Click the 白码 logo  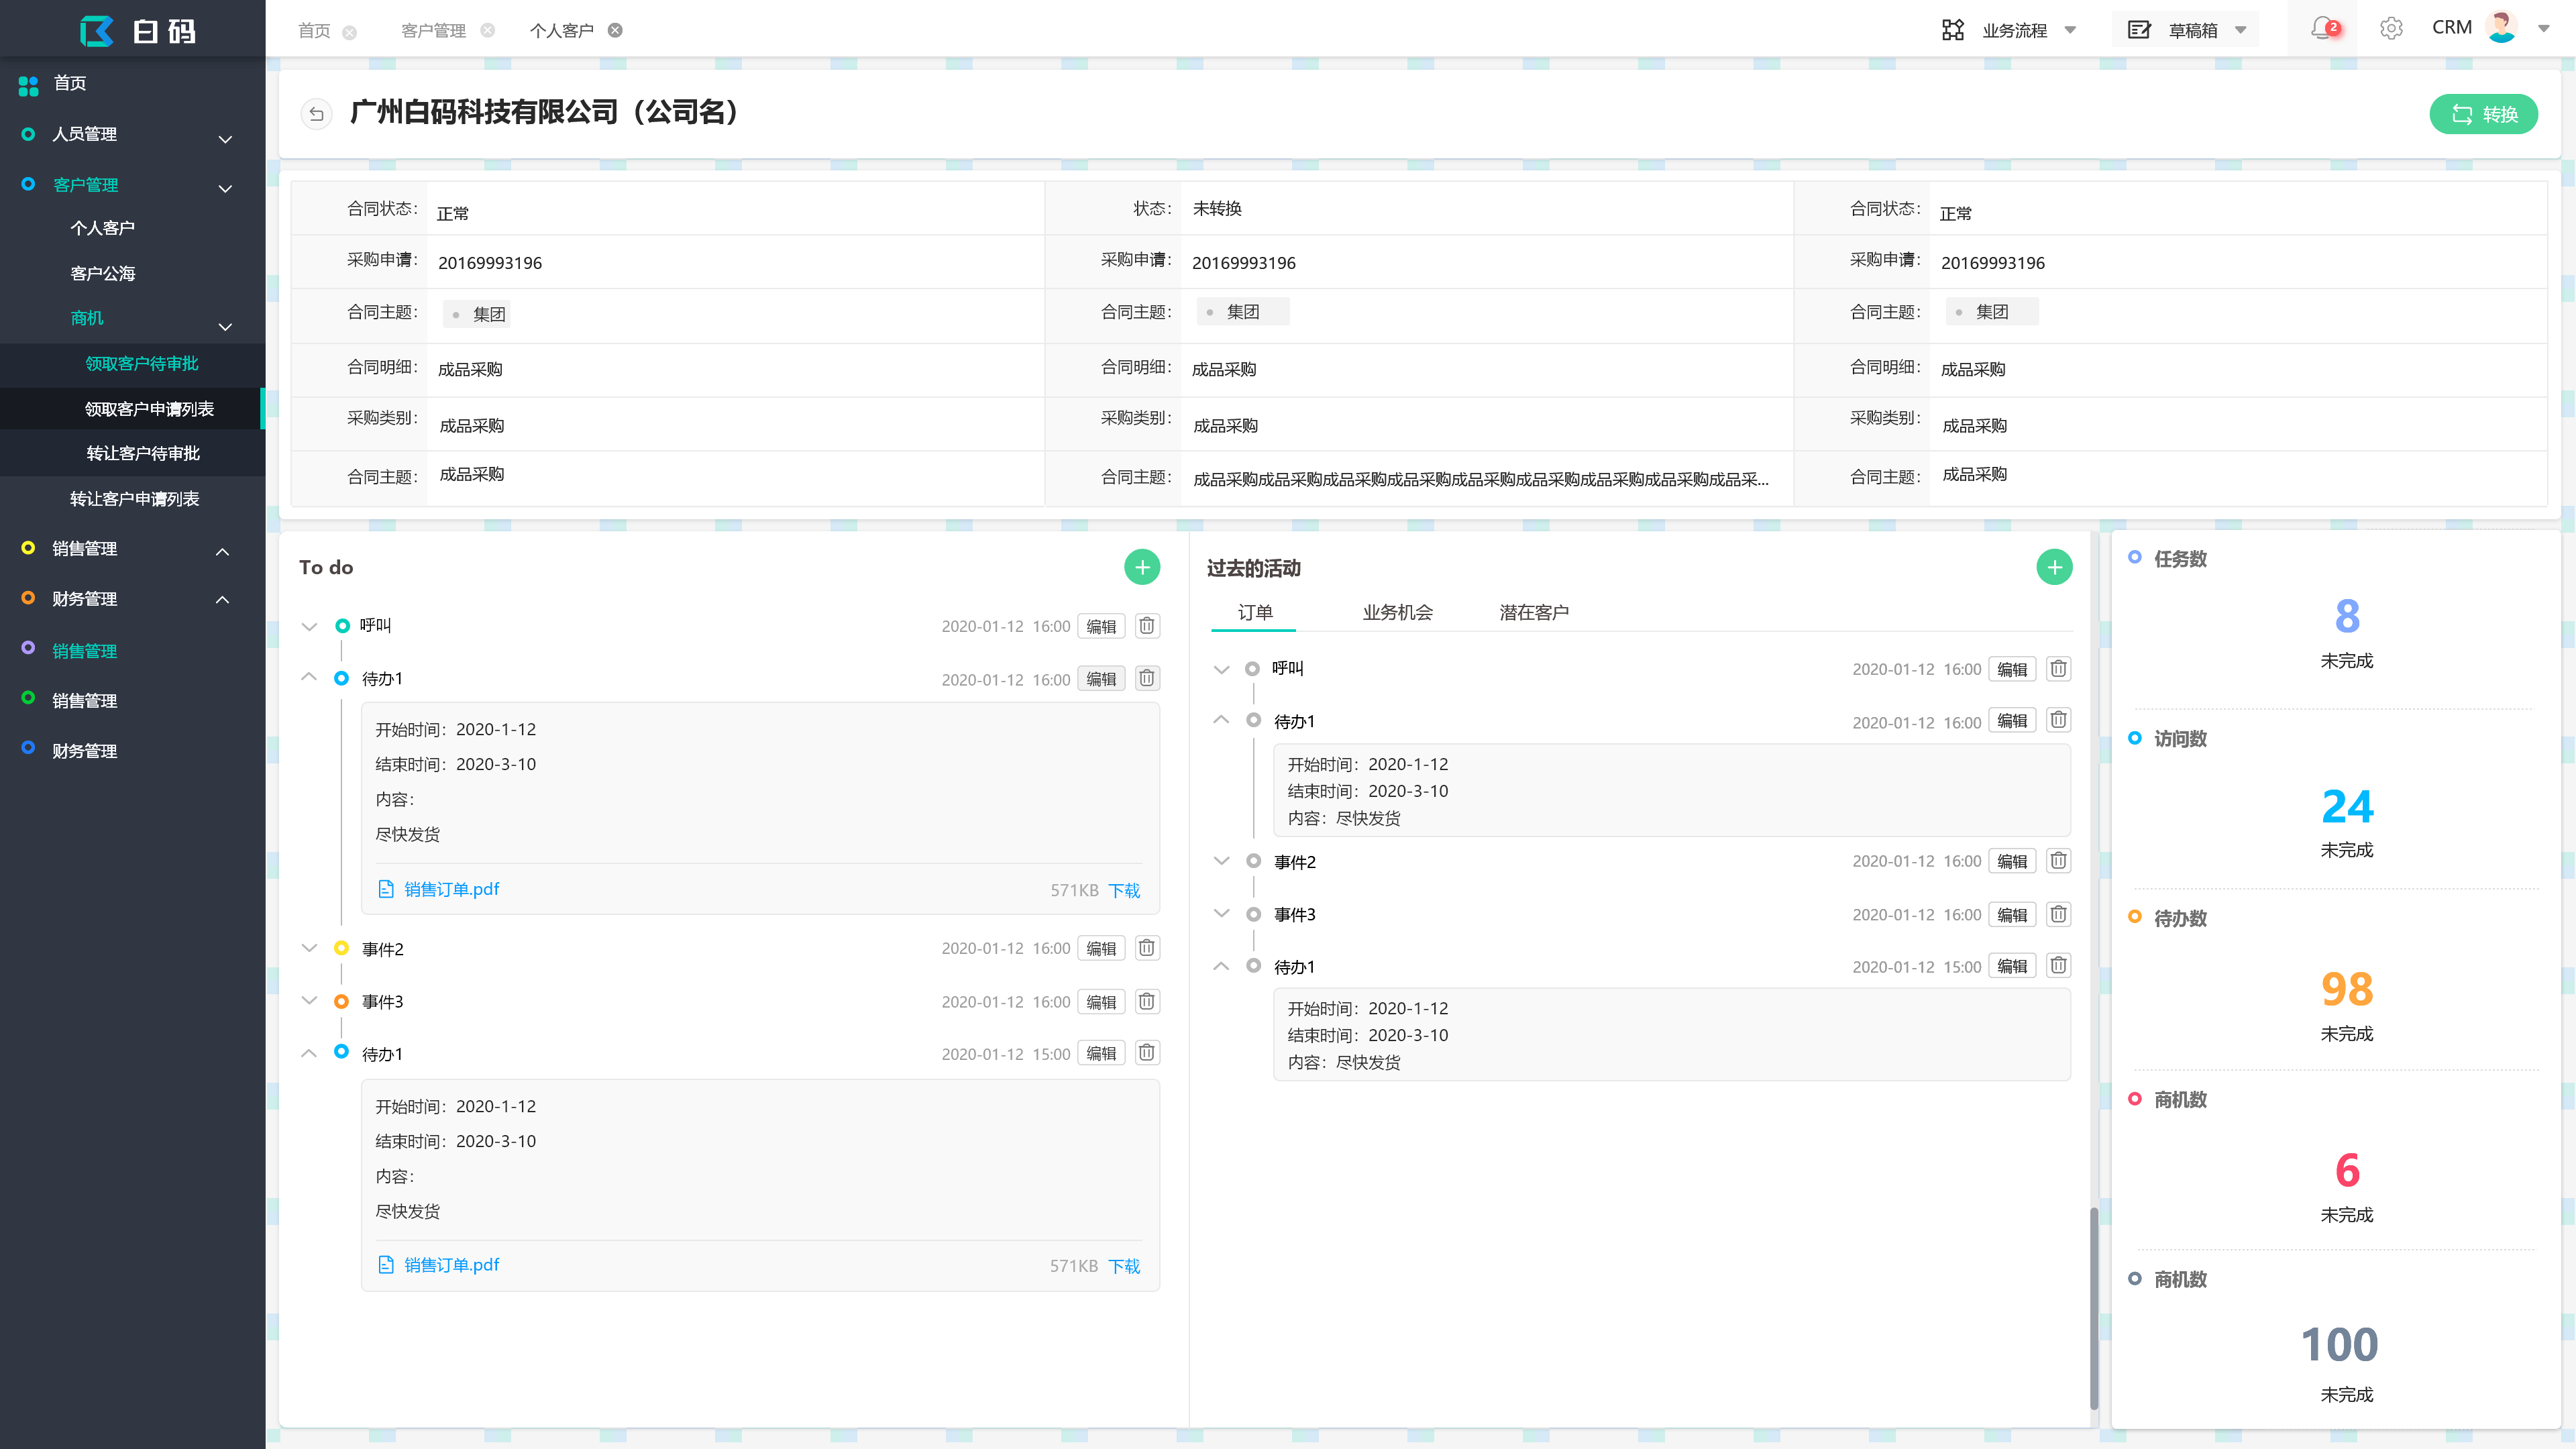(x=138, y=31)
